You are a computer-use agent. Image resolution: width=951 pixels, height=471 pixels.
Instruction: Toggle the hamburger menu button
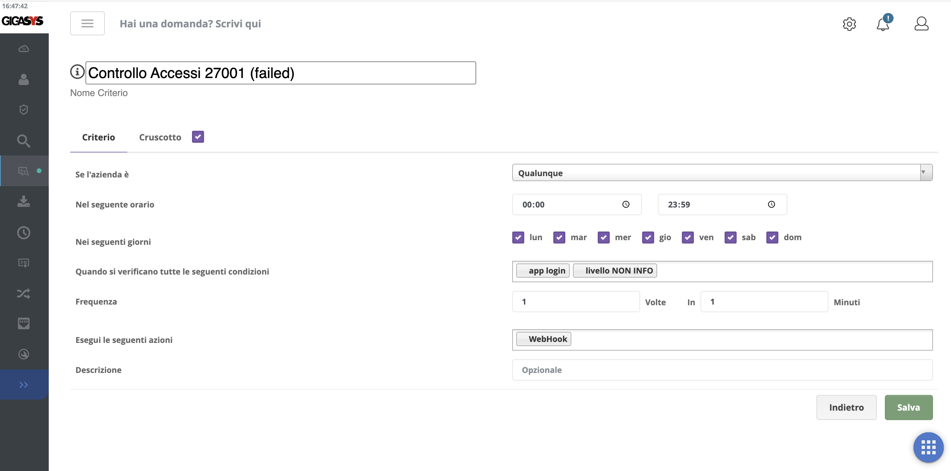pos(87,24)
